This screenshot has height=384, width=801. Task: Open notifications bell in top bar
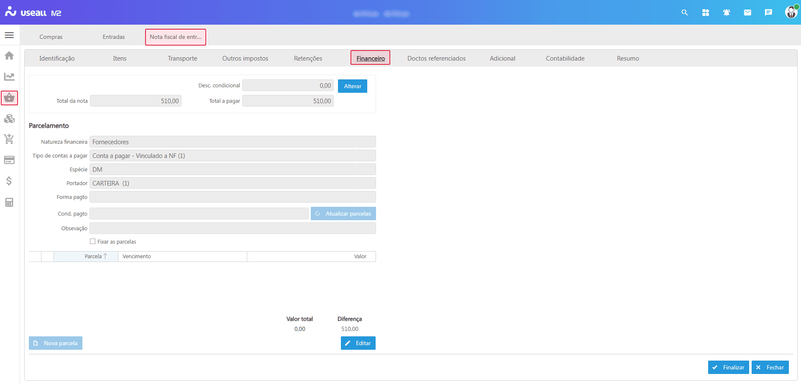point(727,13)
